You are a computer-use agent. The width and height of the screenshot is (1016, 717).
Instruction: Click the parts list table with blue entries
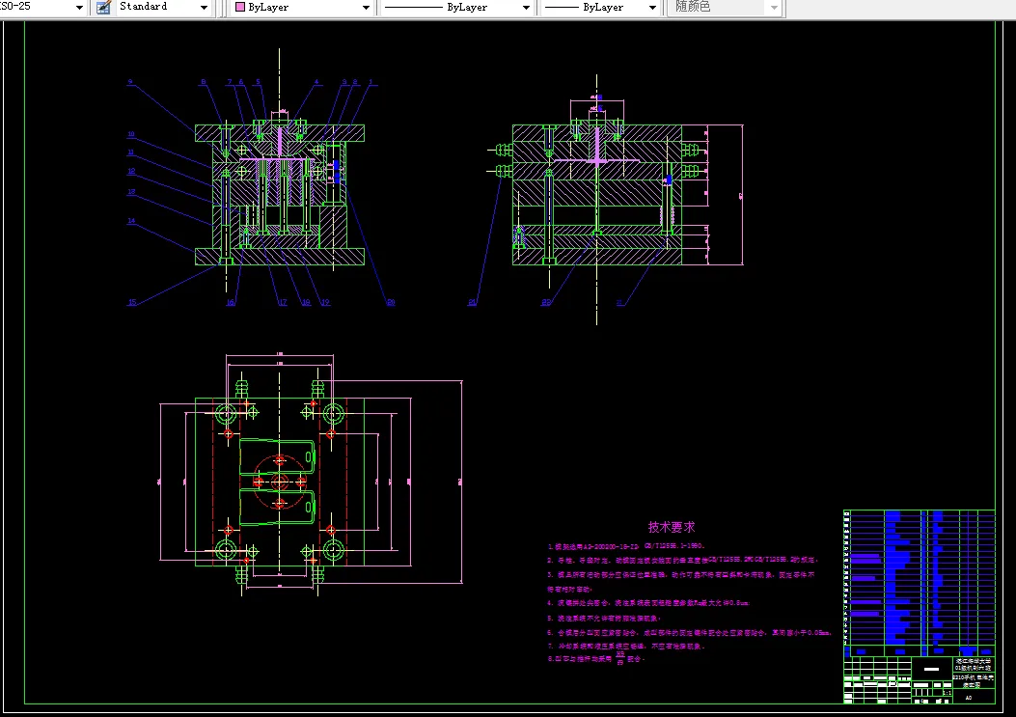(920, 584)
